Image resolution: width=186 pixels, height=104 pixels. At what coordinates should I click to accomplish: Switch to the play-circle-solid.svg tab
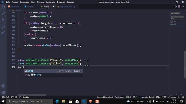(66, 6)
